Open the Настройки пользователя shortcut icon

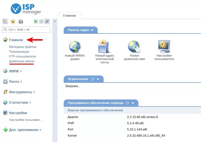(164, 47)
